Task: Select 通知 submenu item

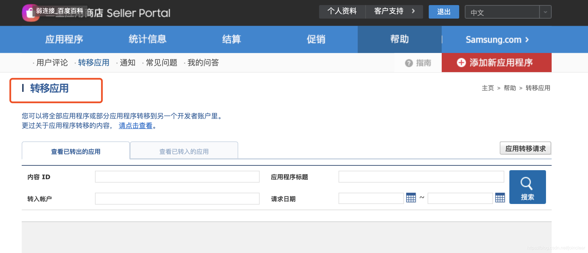Action: (x=128, y=63)
